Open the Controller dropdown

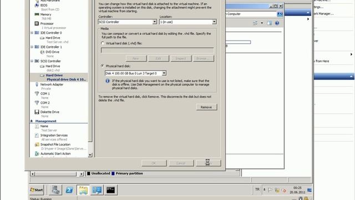pyautogui.click(x=154, y=22)
